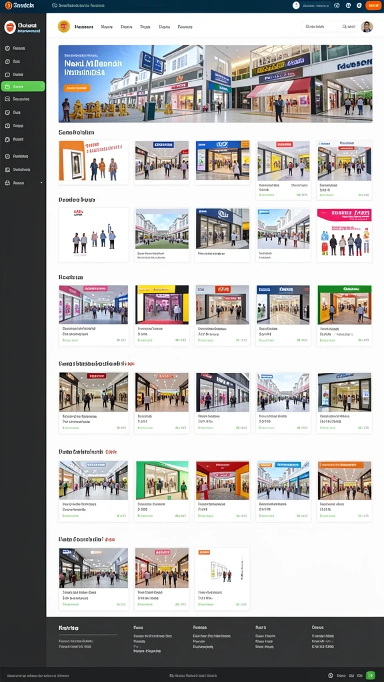Click the white round avatar in the dark top header
This screenshot has width=384, height=682.
click(x=296, y=5)
